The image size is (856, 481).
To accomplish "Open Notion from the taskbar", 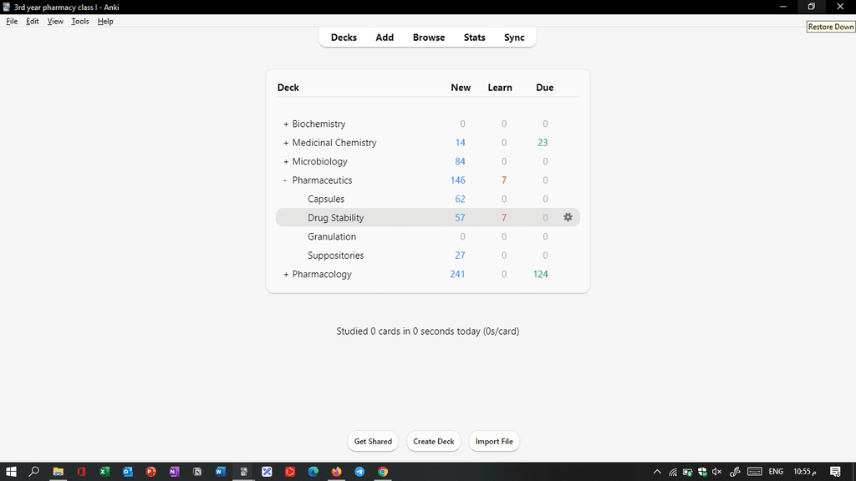I will tap(197, 472).
